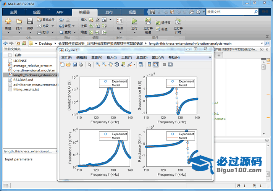Click the insert function fx icon
273x191 pixels.
pos(98,19)
